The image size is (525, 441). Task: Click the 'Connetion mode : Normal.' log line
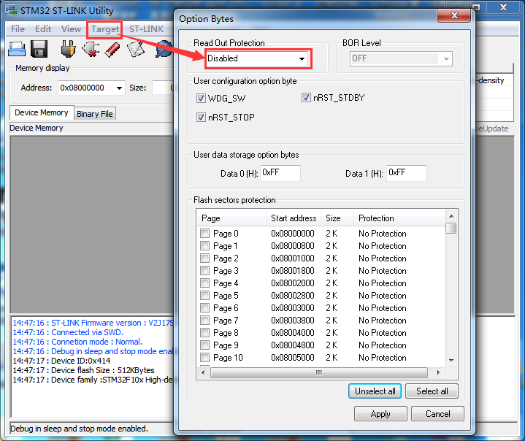click(77, 342)
